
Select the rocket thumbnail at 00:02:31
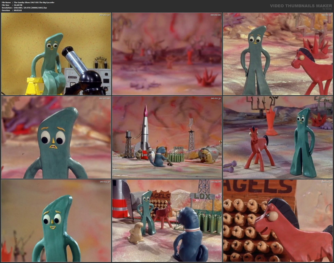(x=167, y=137)
